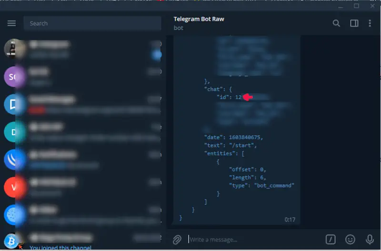Viewport: 381px width, 251px height.
Task: Open the chat with teal D avatar
Action: pos(82,132)
